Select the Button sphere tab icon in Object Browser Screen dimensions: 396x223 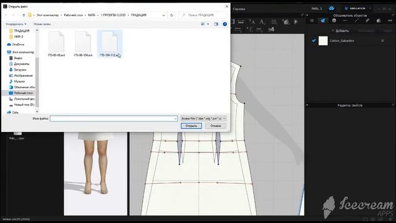click(x=334, y=20)
